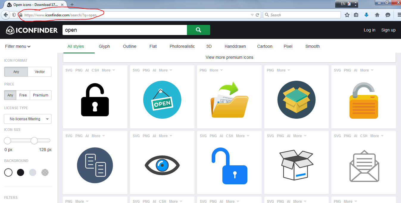This screenshot has height=203, width=401.
Task: Switch to the 3D style tab
Action: 209,46
